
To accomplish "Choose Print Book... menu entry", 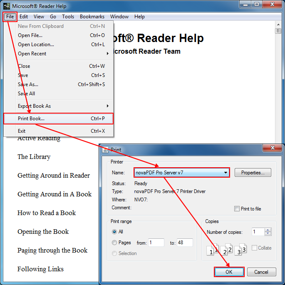I will tap(58, 119).
